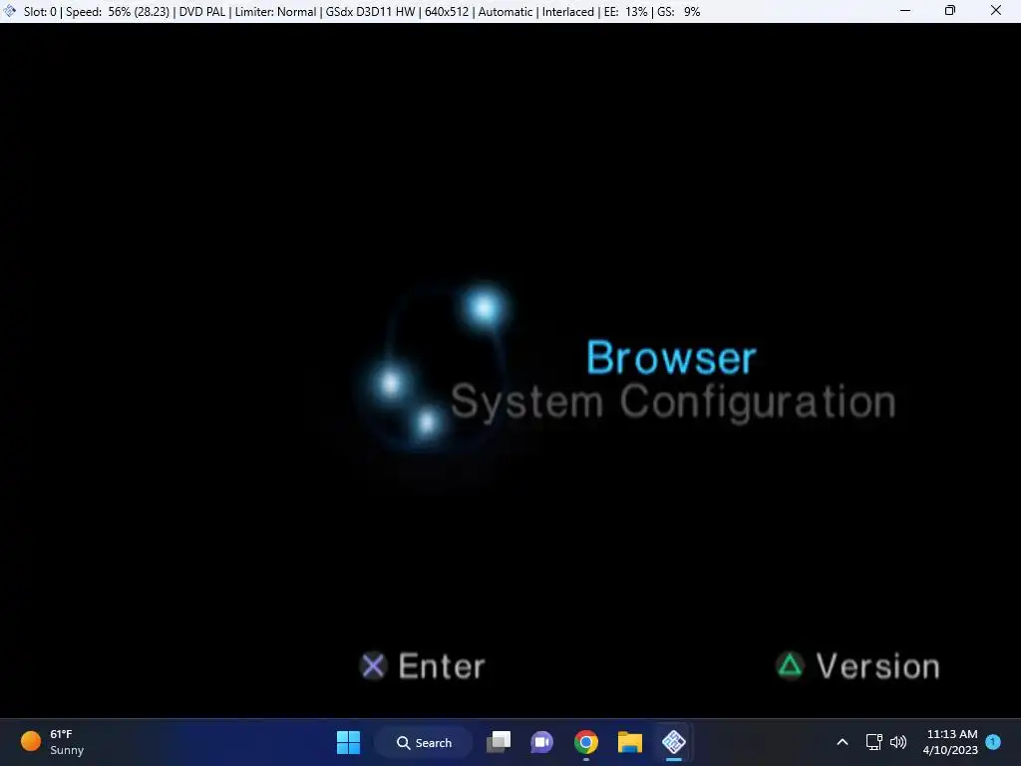1021x766 pixels.
Task: Open the volume speaker tray icon
Action: pos(898,742)
